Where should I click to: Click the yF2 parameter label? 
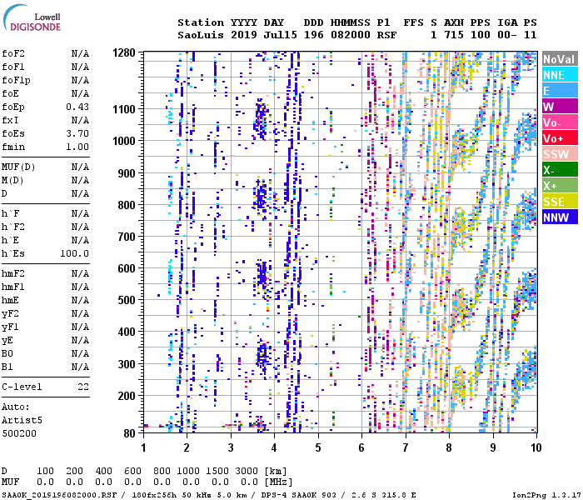tap(10, 314)
